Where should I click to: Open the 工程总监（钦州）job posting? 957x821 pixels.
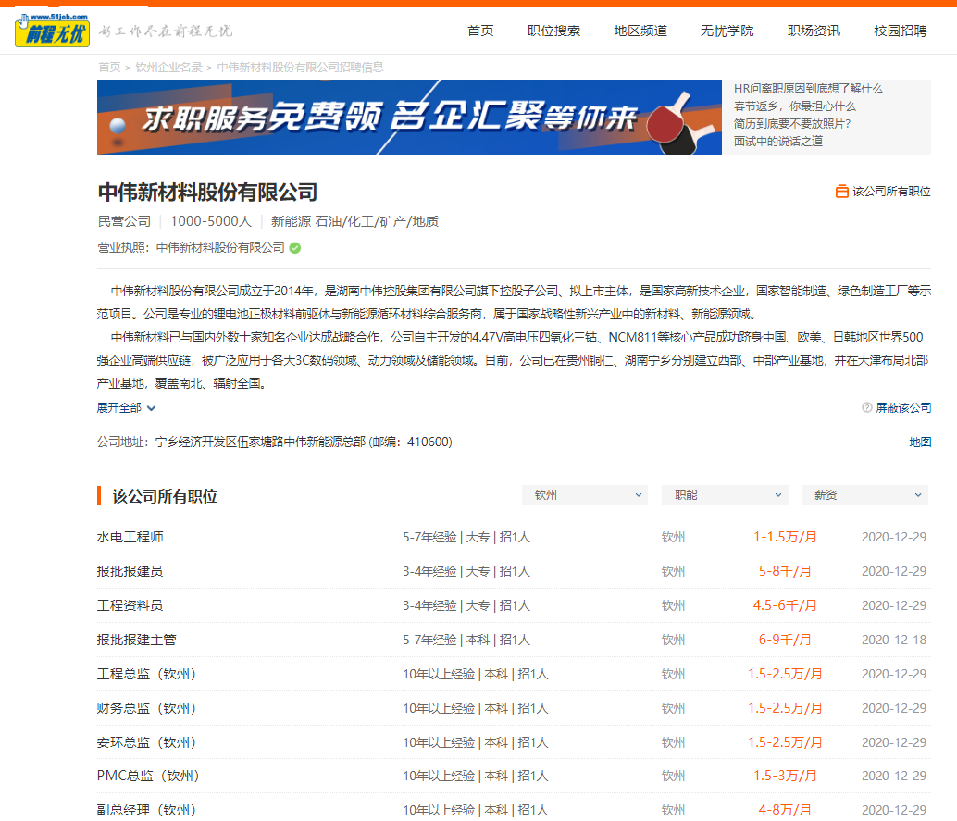pos(147,674)
